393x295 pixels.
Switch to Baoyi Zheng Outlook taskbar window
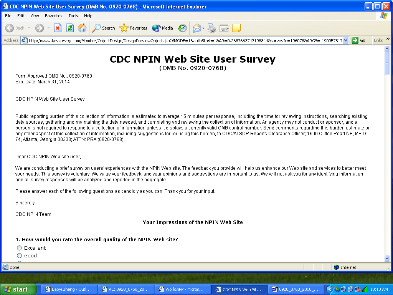pos(68,290)
